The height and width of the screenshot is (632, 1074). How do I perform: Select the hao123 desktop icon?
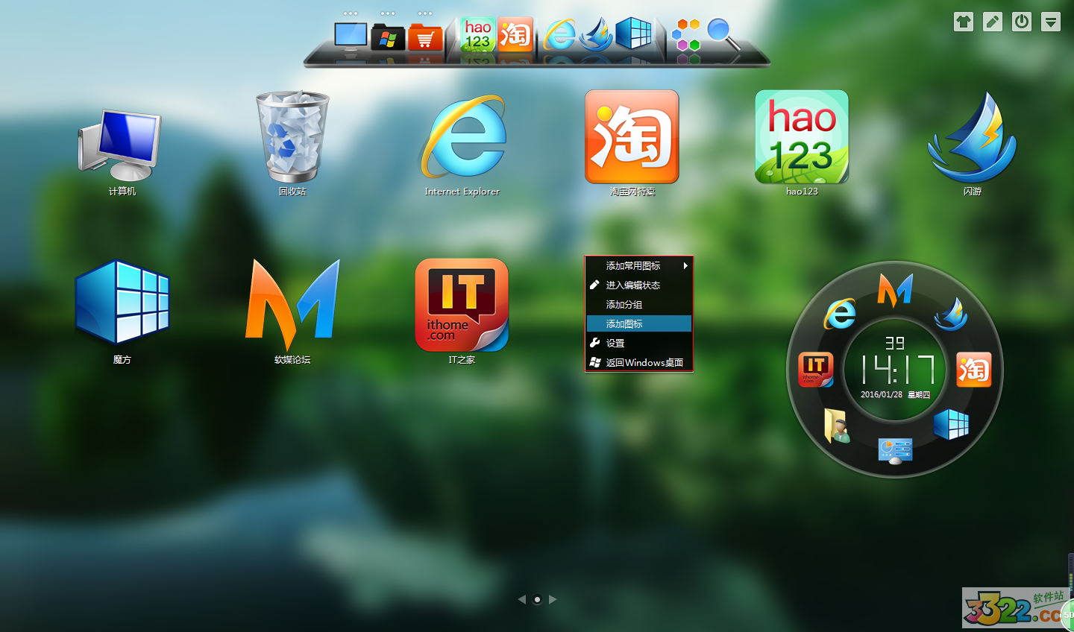pos(802,143)
